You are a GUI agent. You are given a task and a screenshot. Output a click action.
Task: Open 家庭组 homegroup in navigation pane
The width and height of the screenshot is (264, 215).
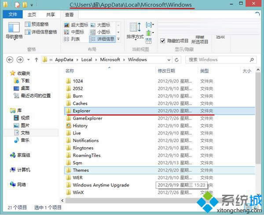coord(20,155)
